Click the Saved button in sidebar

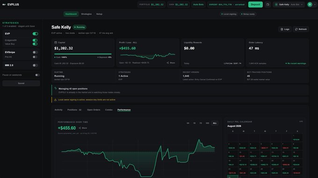pos(21,83)
